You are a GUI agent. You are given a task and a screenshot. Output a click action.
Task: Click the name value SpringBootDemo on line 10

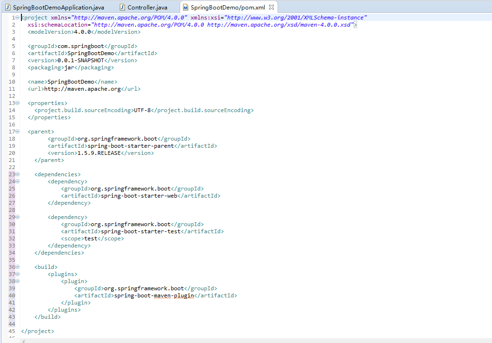pyautogui.click(x=71, y=82)
